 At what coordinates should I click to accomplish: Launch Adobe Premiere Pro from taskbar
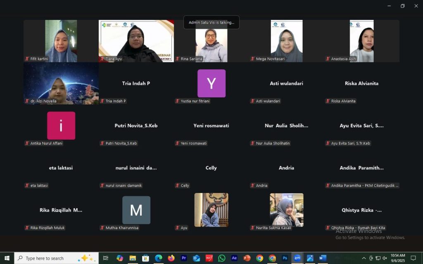pyautogui.click(x=184, y=258)
